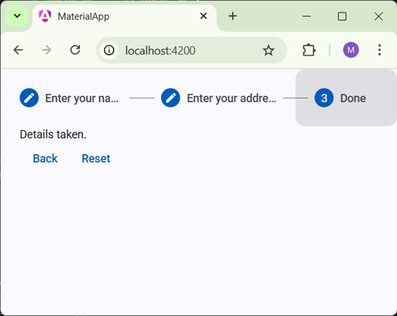This screenshot has width=397, height=316.
Task: Select the "Enter your name" step label
Action: (81, 99)
